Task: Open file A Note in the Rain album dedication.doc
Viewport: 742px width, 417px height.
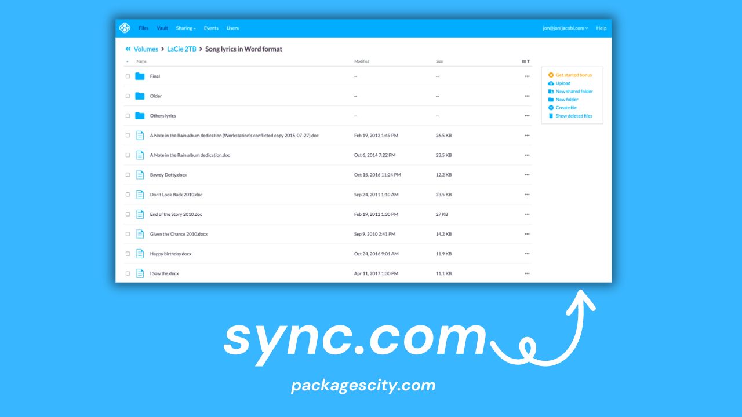Action: click(x=190, y=155)
